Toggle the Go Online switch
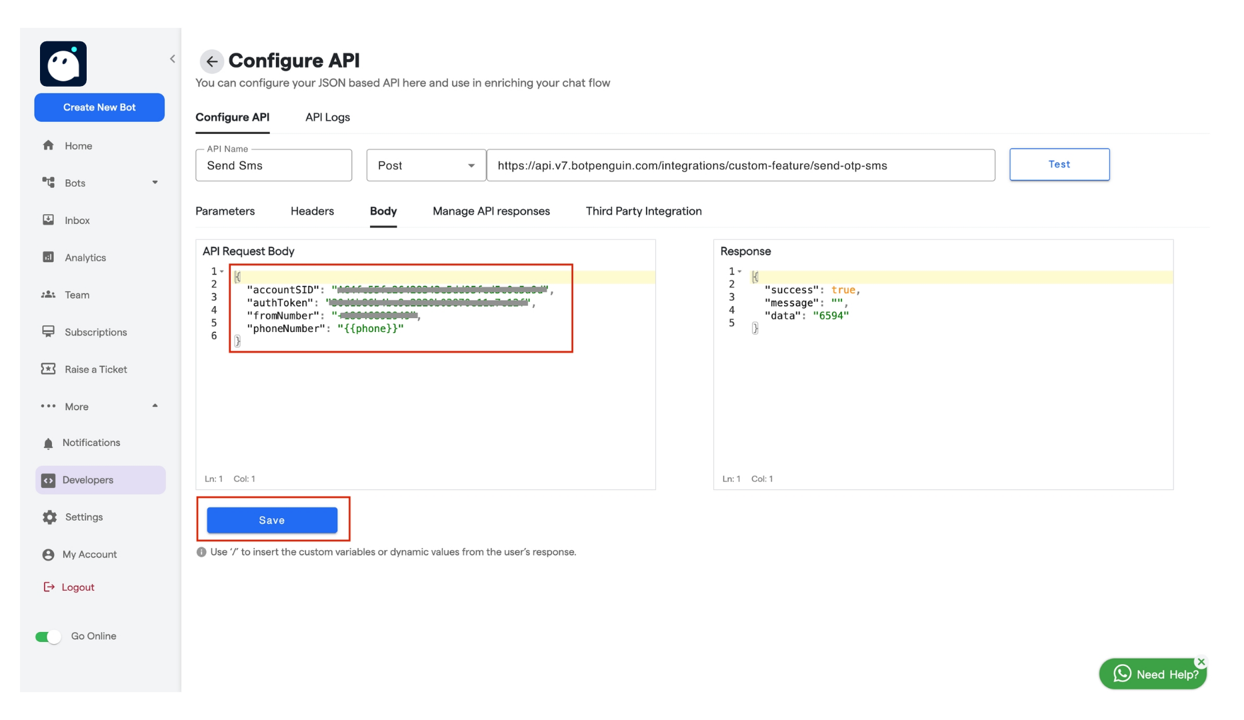This screenshot has height=720, width=1244. point(47,636)
